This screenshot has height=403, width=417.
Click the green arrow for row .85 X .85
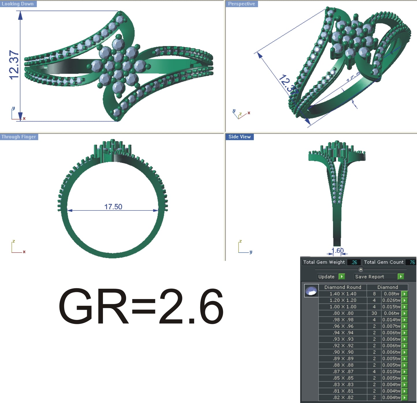click(x=404, y=378)
